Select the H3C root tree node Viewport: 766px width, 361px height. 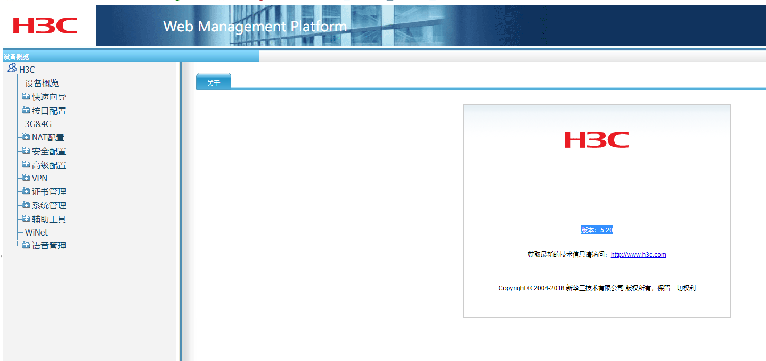click(x=27, y=70)
